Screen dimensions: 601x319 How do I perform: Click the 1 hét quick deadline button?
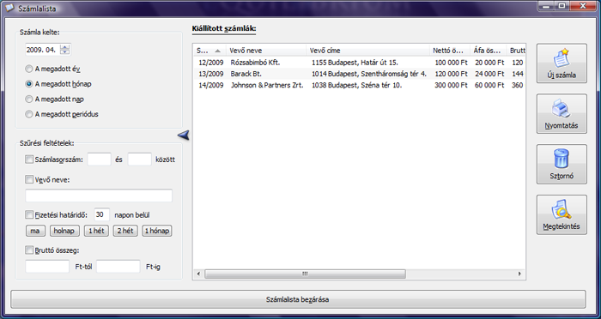[x=96, y=231]
